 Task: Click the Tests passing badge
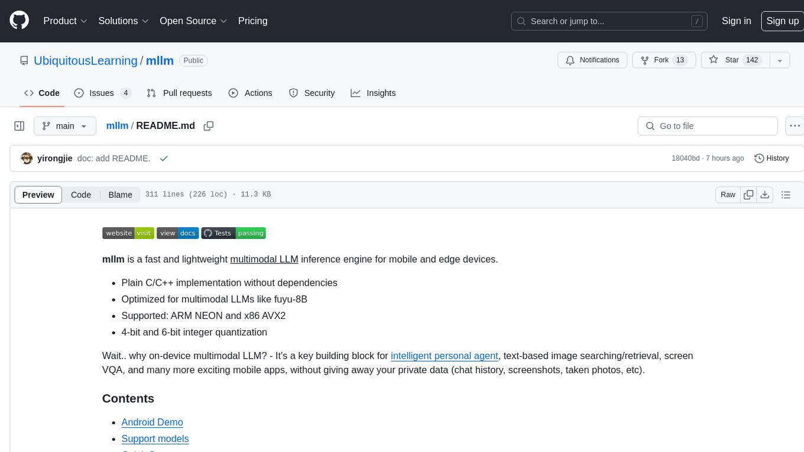[x=234, y=233]
